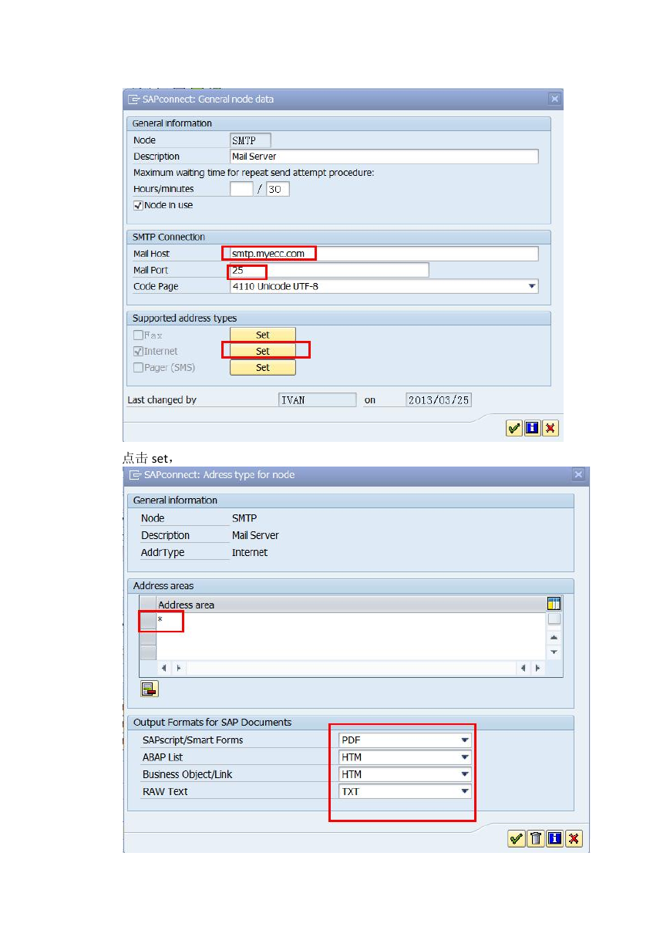This screenshot has height=947, width=670.
Task: Click title icon of General node data window
Action: click(135, 99)
